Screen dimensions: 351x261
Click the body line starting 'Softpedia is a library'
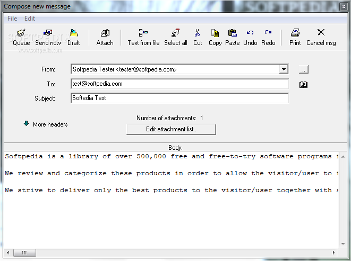click(171, 156)
